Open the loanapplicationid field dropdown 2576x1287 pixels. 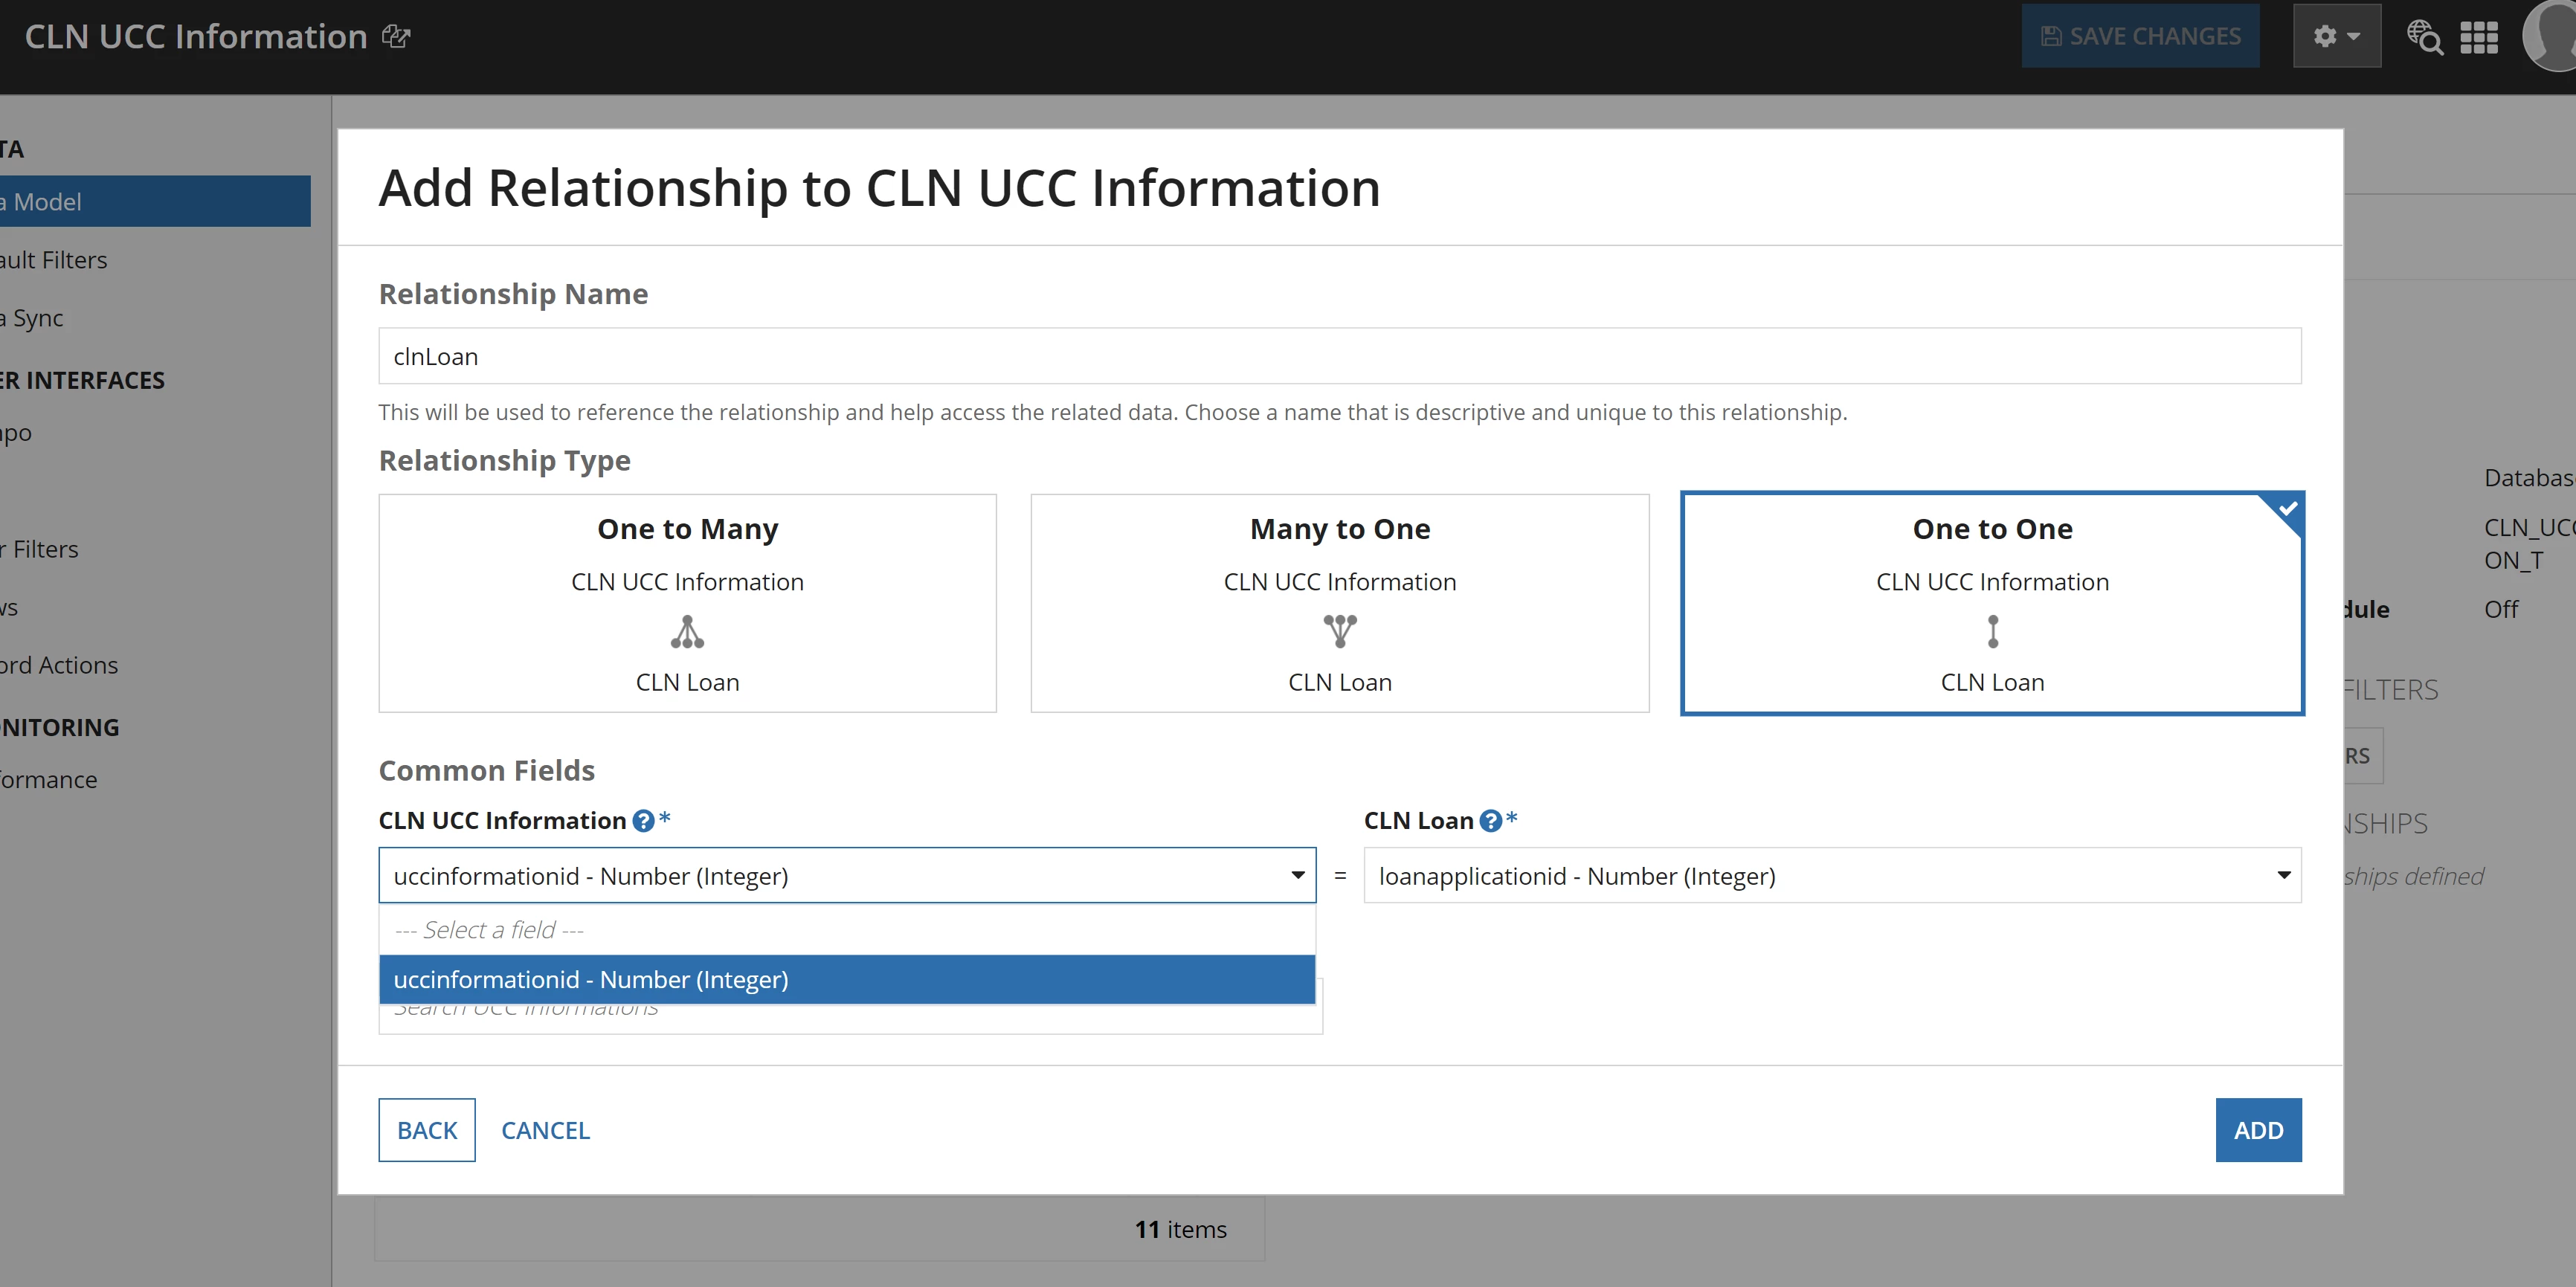point(1832,876)
